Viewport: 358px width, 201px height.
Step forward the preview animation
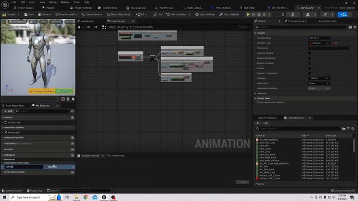tap(73, 99)
